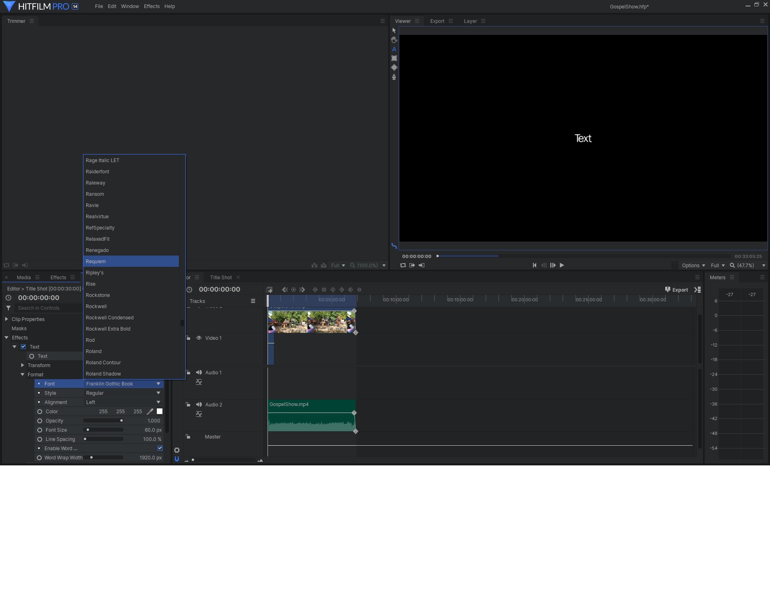Open the timeline settings gear icon
Screen dimensions: 770x607
click(177, 450)
